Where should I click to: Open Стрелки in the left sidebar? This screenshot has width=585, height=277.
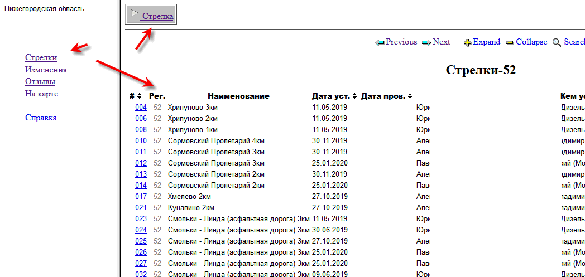[41, 57]
